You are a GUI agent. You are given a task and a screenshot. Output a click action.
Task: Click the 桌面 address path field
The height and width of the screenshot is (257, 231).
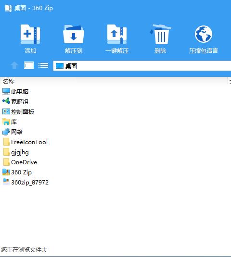[142, 66]
